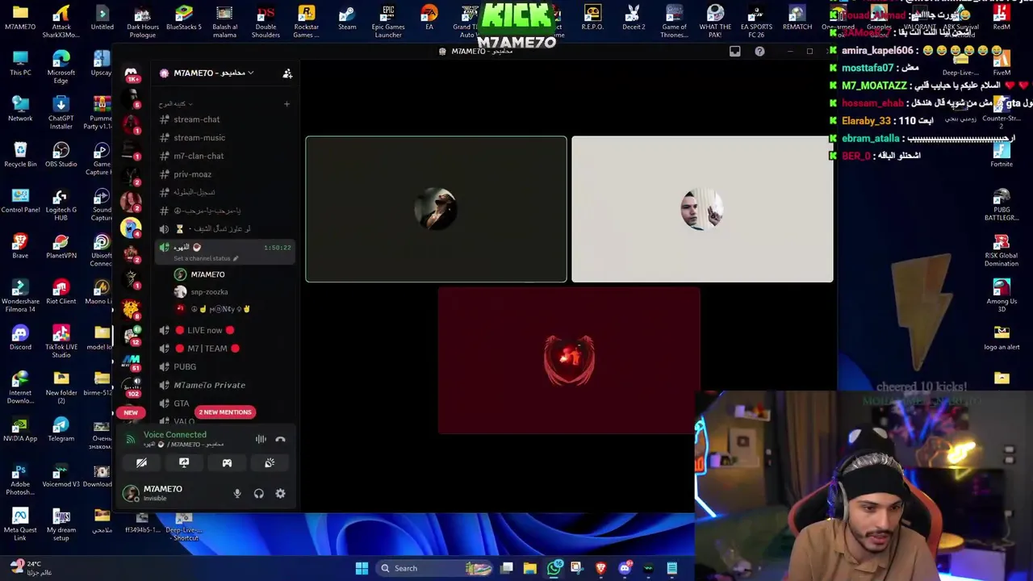
Task: Select R.E.P.O. desktop shortcut
Action: (592, 19)
